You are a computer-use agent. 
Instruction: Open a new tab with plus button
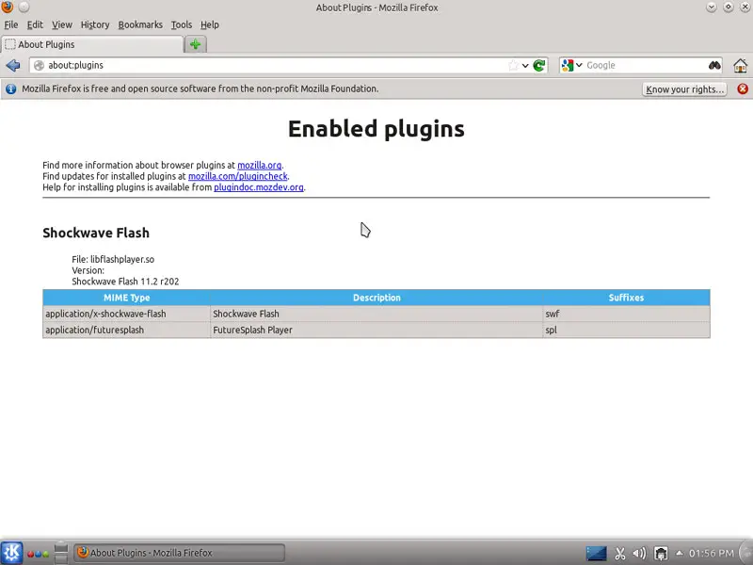click(195, 44)
